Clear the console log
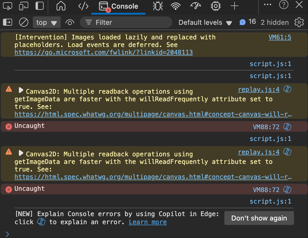Image resolution: width=308 pixels, height=238 pixels. 24,22
